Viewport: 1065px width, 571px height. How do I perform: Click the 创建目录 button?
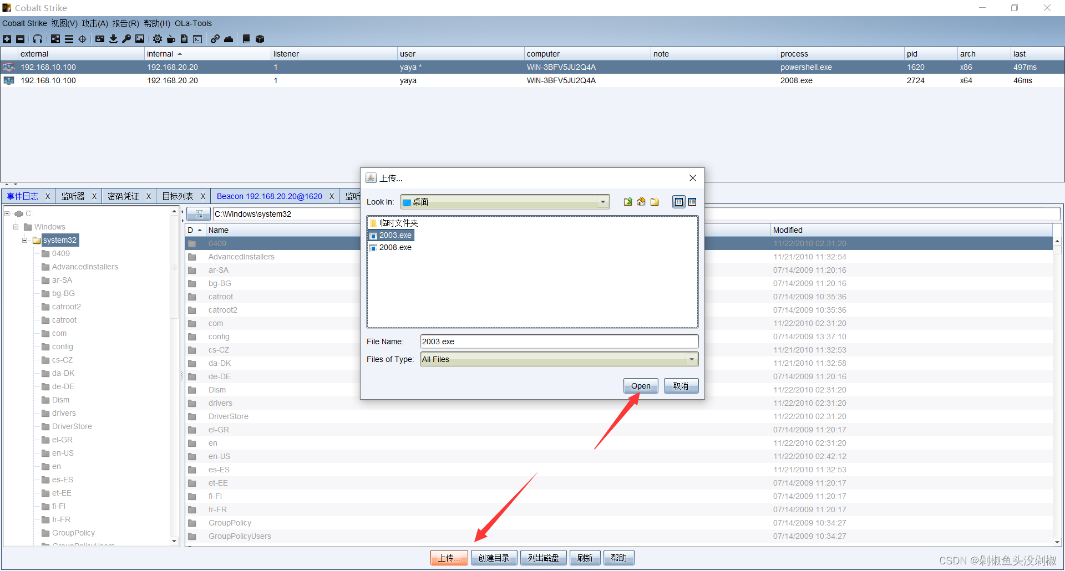tap(494, 558)
